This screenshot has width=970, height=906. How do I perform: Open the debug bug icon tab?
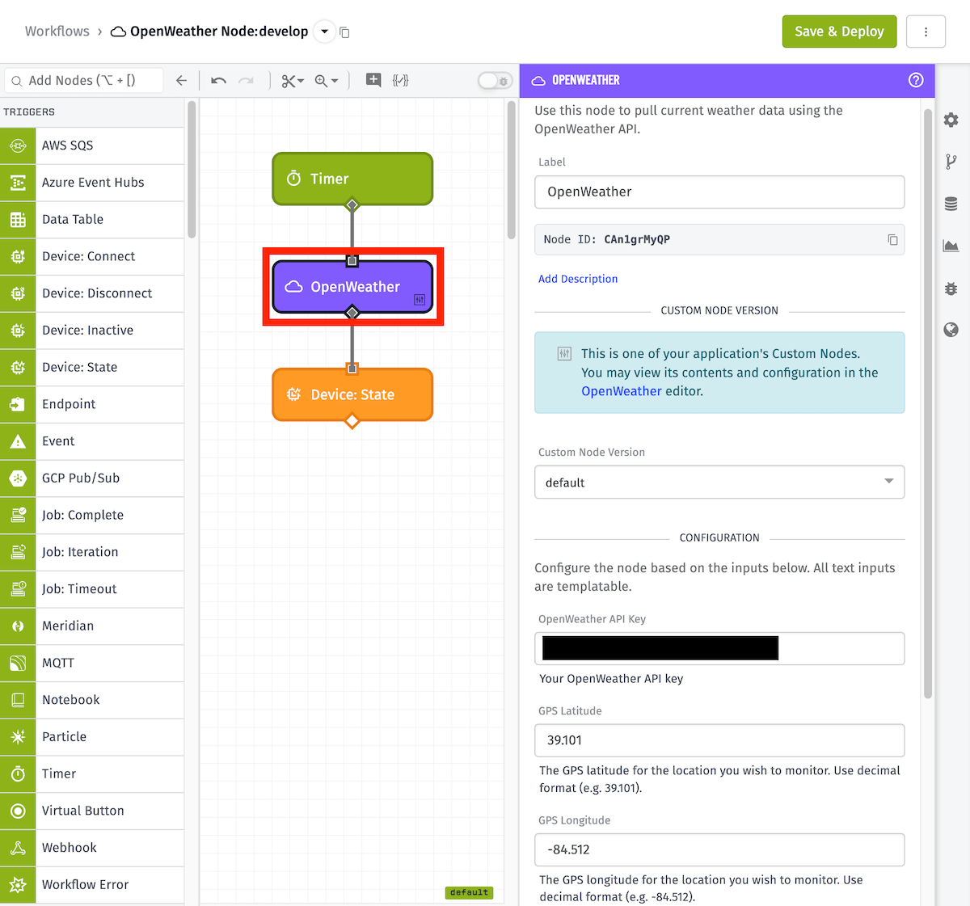(x=951, y=288)
